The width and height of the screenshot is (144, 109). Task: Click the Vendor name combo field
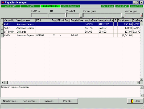pyautogui.click(x=102, y=15)
